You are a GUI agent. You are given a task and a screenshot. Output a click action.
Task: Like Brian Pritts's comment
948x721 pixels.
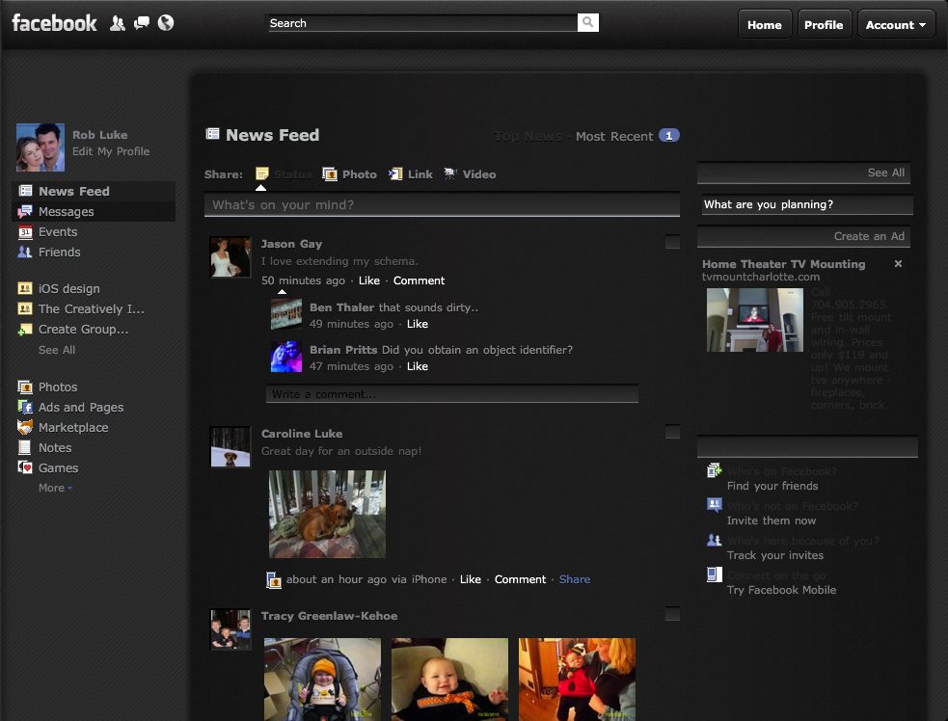pyautogui.click(x=418, y=366)
